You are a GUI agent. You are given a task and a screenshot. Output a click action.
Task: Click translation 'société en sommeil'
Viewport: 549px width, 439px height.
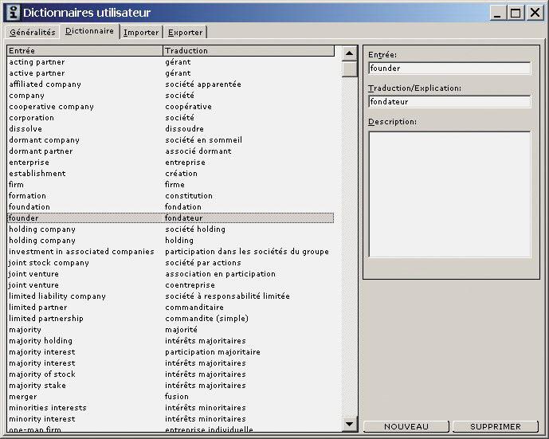pos(203,140)
